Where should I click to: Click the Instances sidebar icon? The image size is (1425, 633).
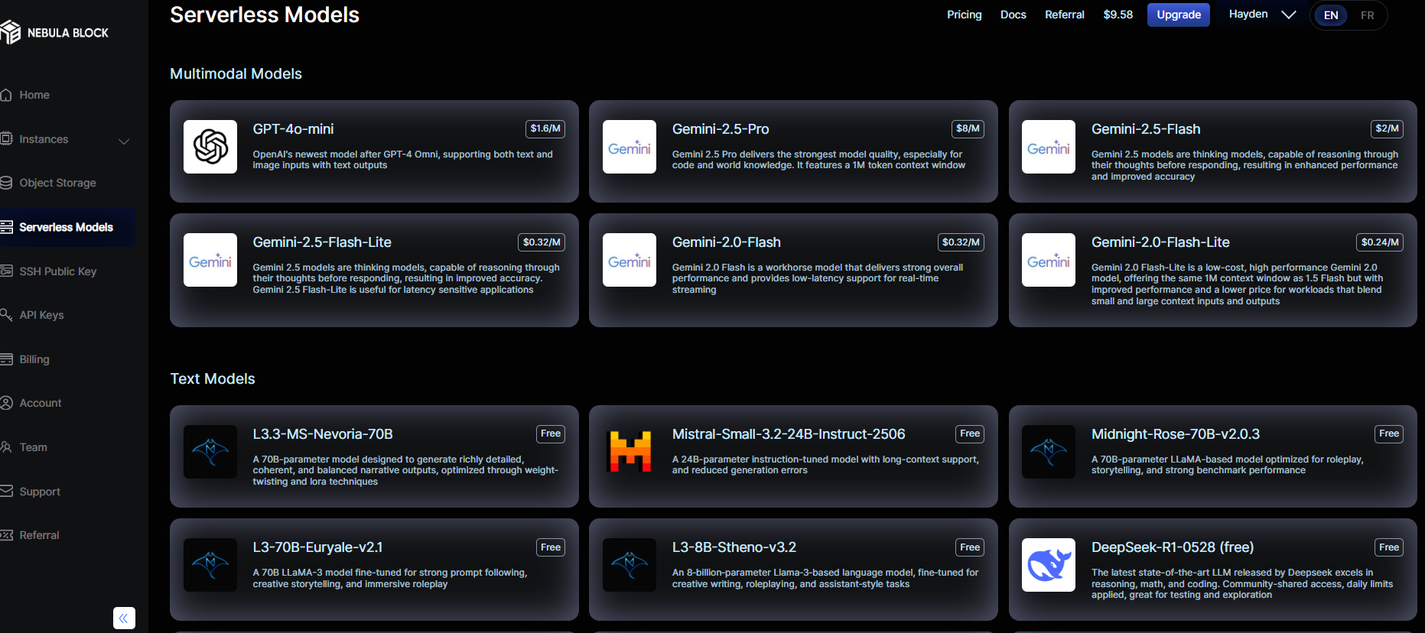click(6, 139)
